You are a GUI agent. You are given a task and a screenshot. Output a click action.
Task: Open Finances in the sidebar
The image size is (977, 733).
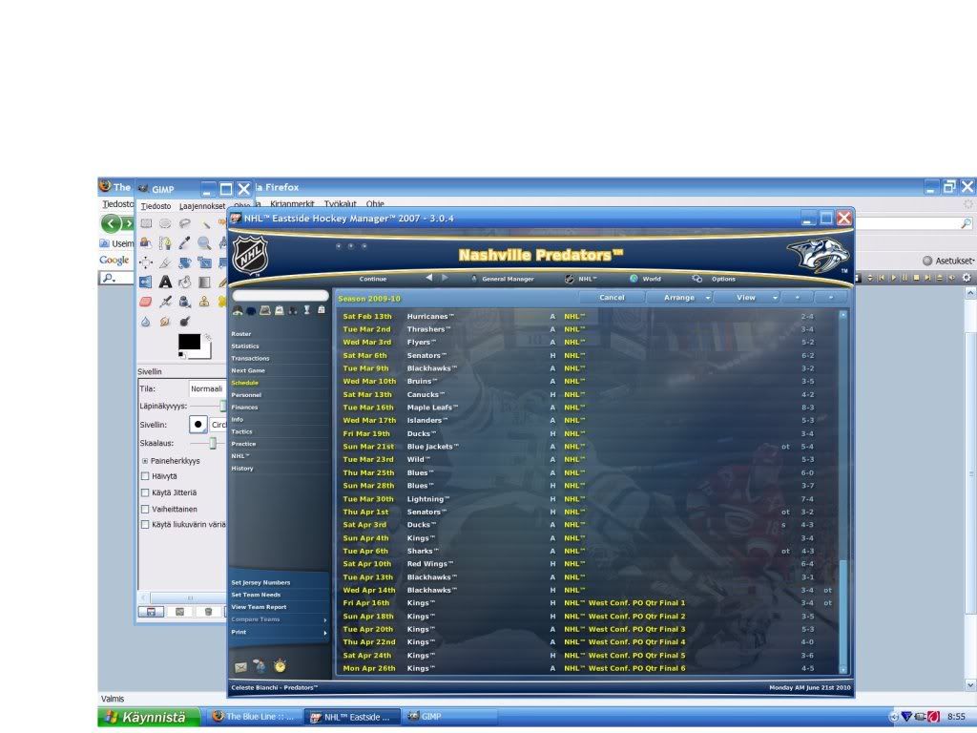[x=244, y=407]
